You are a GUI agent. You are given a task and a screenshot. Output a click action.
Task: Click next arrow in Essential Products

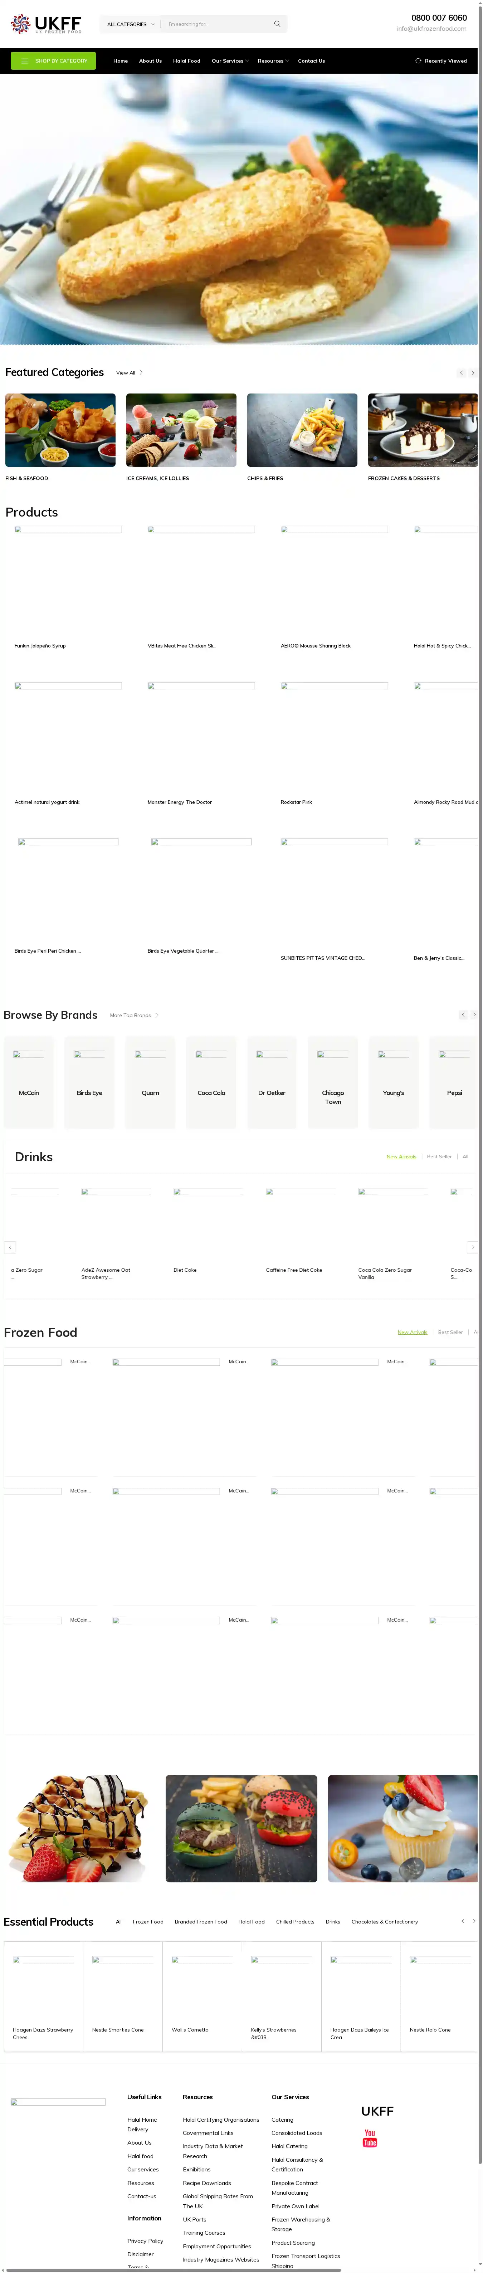click(474, 1921)
